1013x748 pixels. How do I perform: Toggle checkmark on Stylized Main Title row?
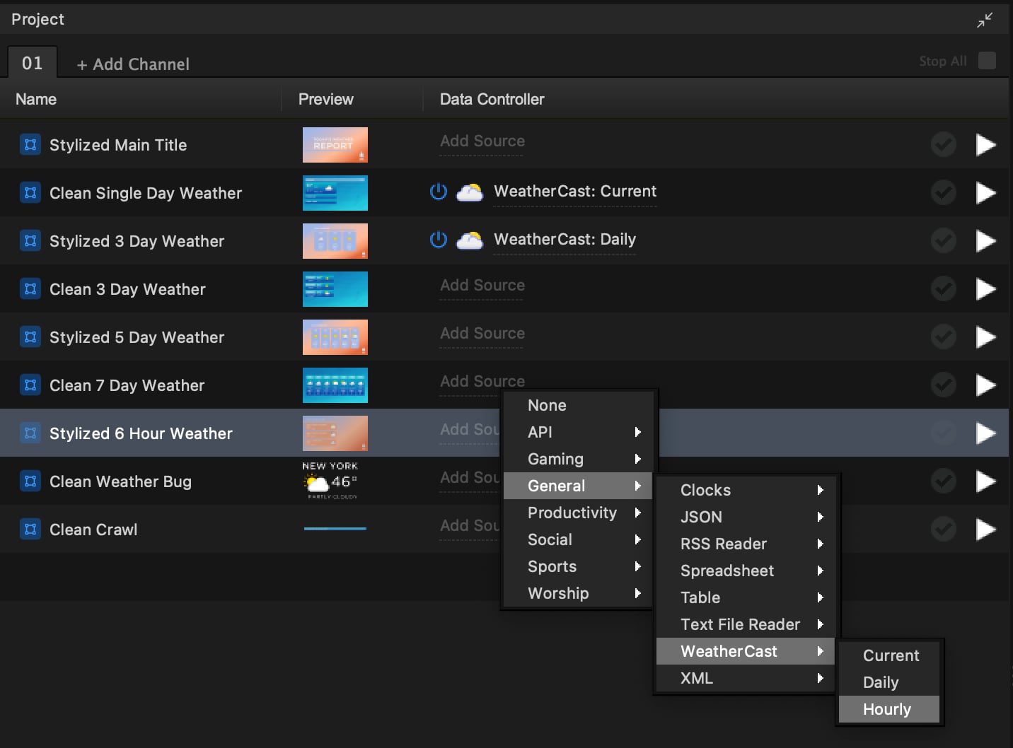coord(944,145)
